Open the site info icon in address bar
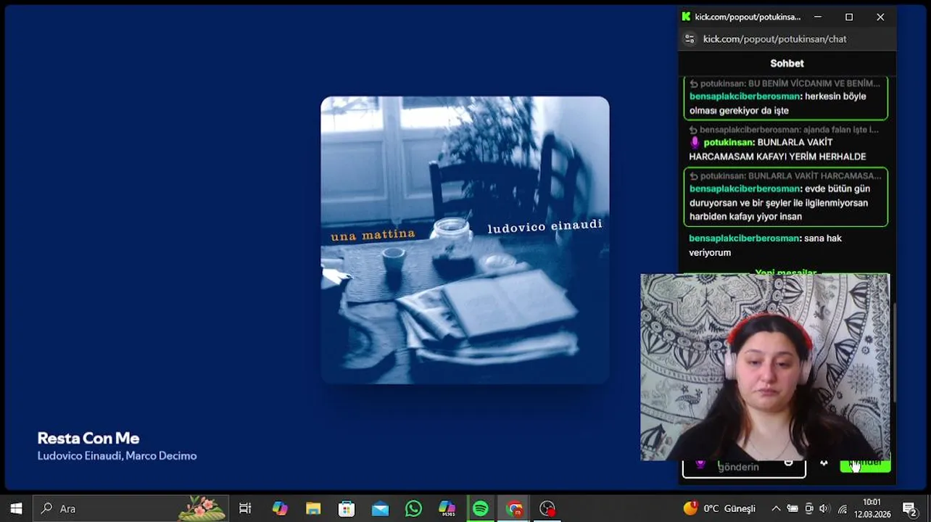This screenshot has height=522, width=931. [690, 39]
